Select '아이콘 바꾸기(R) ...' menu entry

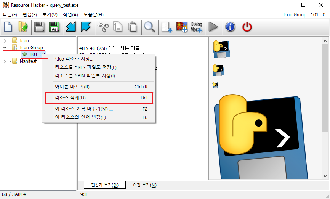pos(99,87)
